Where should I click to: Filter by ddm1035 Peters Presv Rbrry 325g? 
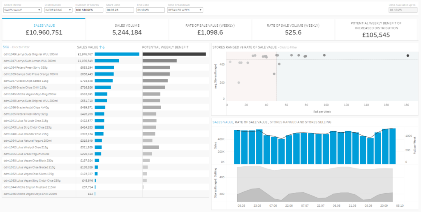coord(25,114)
